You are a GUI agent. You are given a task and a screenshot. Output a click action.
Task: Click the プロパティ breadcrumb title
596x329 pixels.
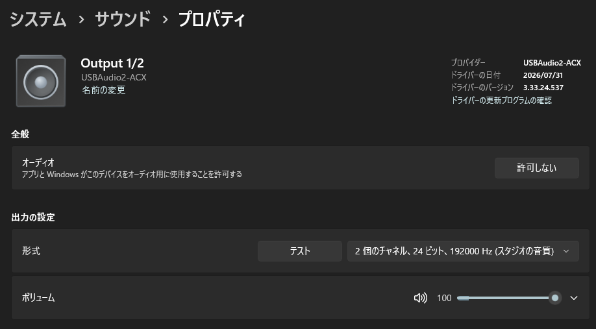pos(212,19)
